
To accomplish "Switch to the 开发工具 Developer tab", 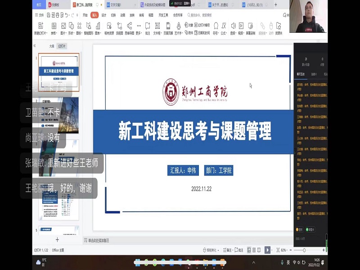I will tap(163, 15).
